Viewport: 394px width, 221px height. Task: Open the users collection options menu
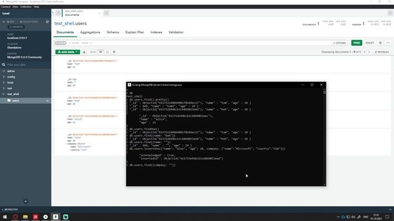coord(47,101)
